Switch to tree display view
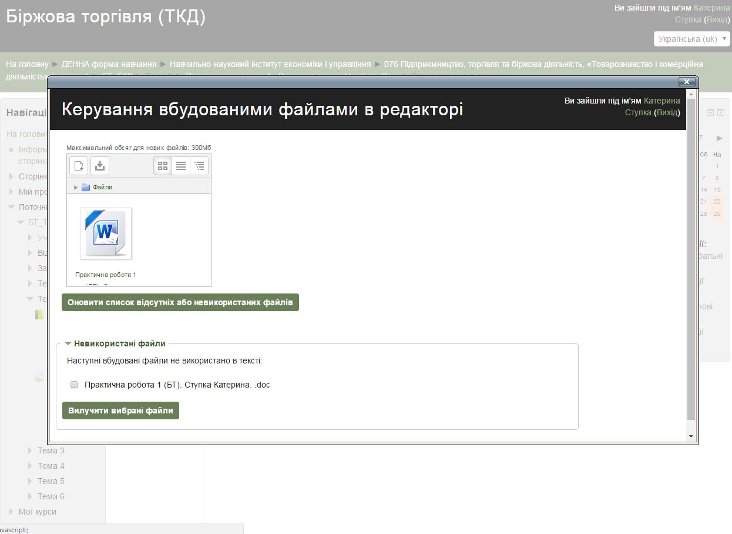The image size is (732, 534). click(199, 165)
